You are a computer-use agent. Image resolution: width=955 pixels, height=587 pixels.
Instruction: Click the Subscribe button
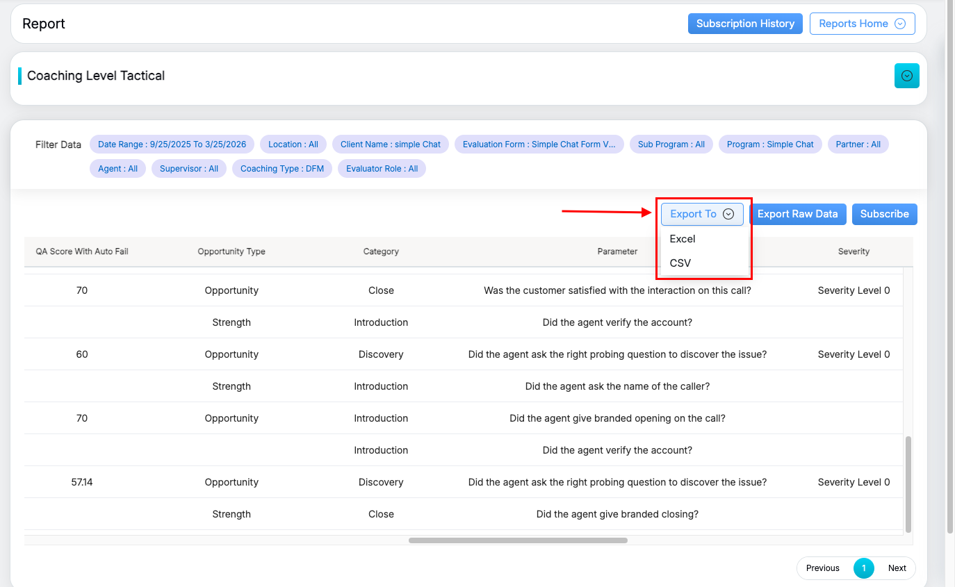[x=884, y=214]
